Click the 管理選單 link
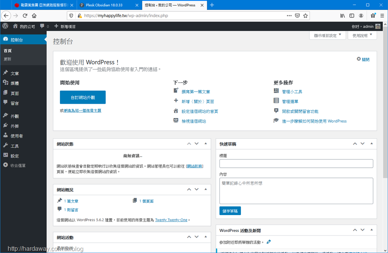The image size is (388, 253). pyautogui.click(x=290, y=102)
